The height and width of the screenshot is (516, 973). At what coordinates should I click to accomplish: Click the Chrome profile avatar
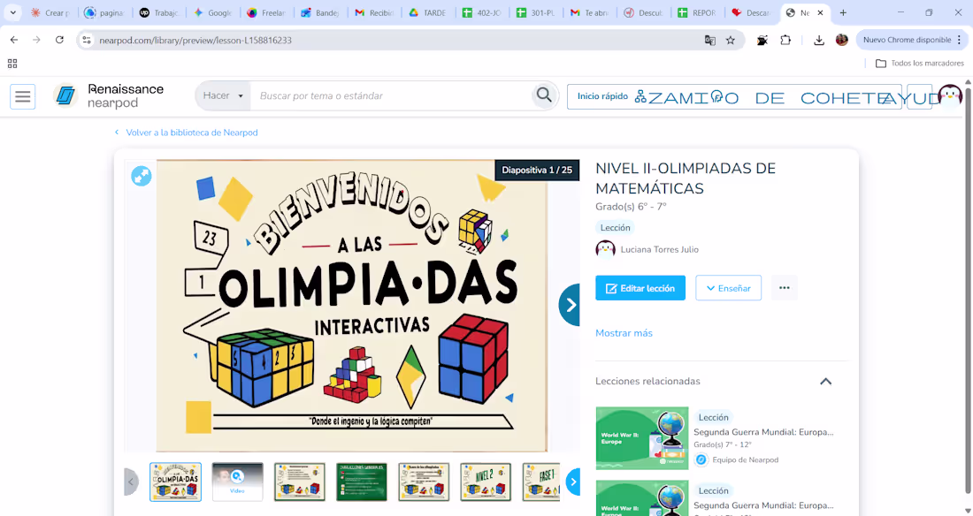841,40
